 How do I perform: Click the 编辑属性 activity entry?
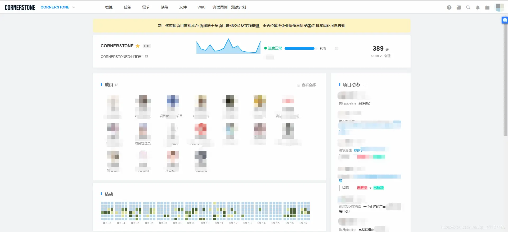tap(345, 150)
